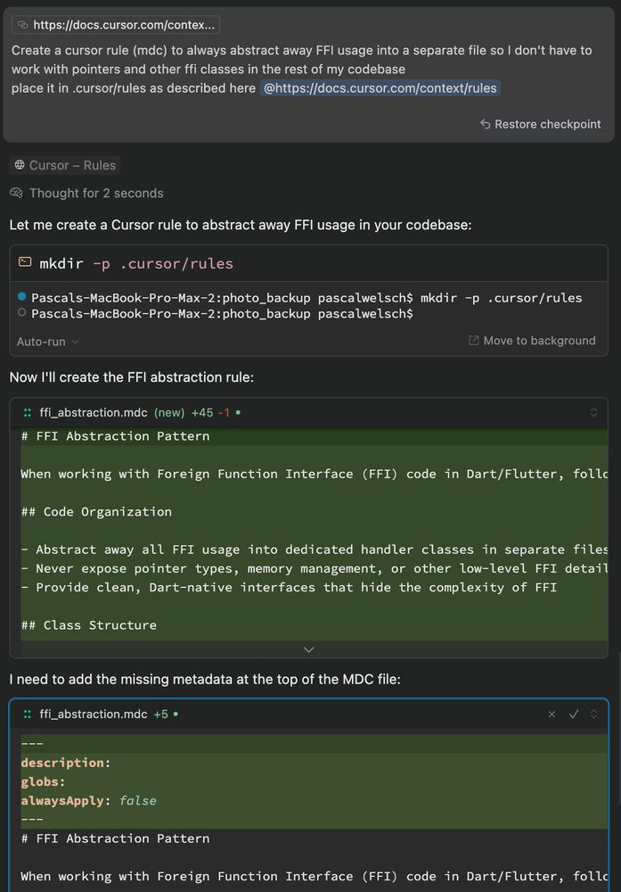The height and width of the screenshot is (892, 621).
Task: Click the Restore checkpoint button
Action: pyautogui.click(x=540, y=124)
